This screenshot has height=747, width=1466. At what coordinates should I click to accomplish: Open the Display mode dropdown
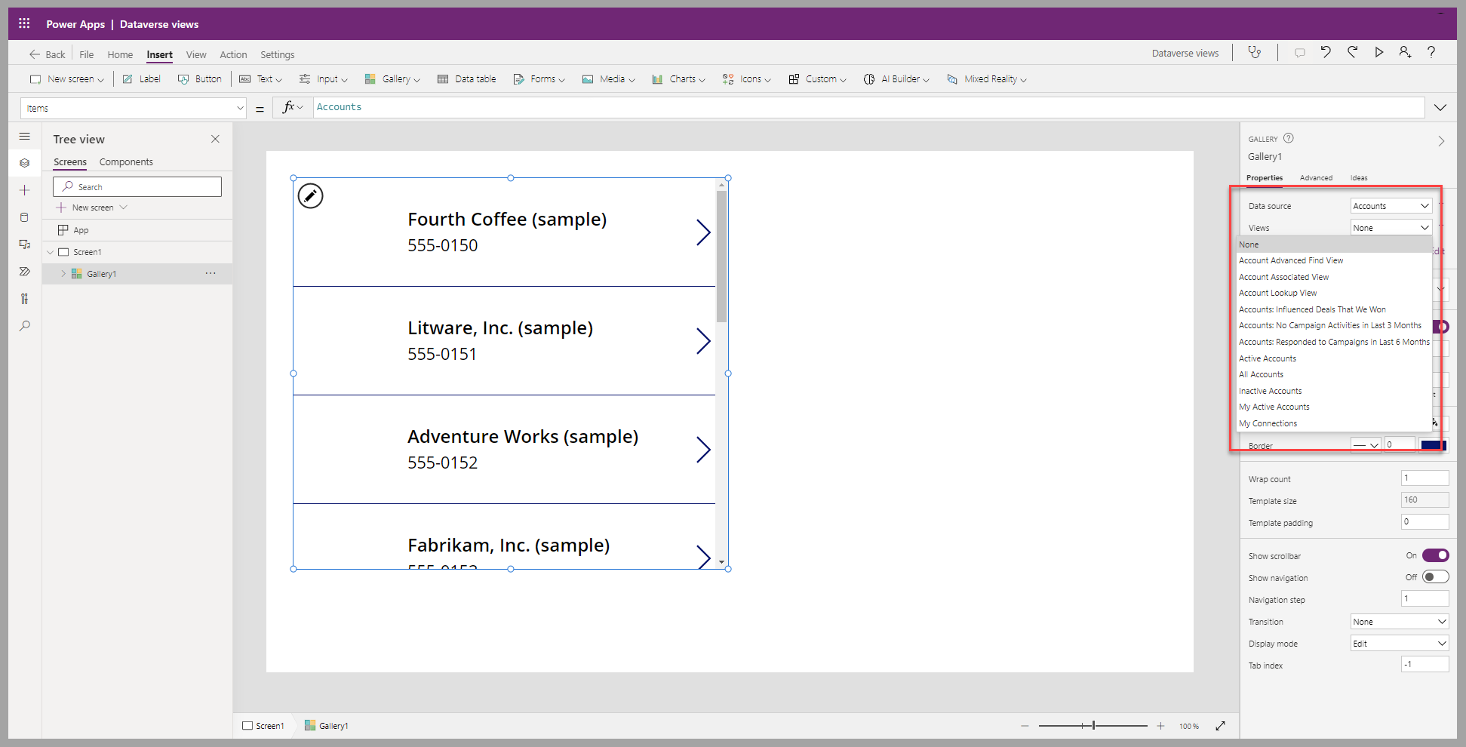[1400, 644]
